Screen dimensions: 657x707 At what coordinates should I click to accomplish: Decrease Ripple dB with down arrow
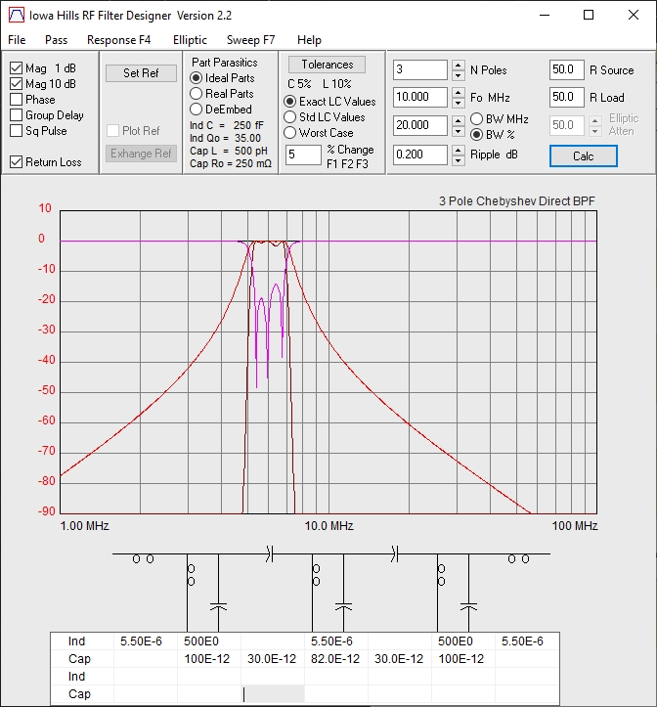(x=459, y=160)
